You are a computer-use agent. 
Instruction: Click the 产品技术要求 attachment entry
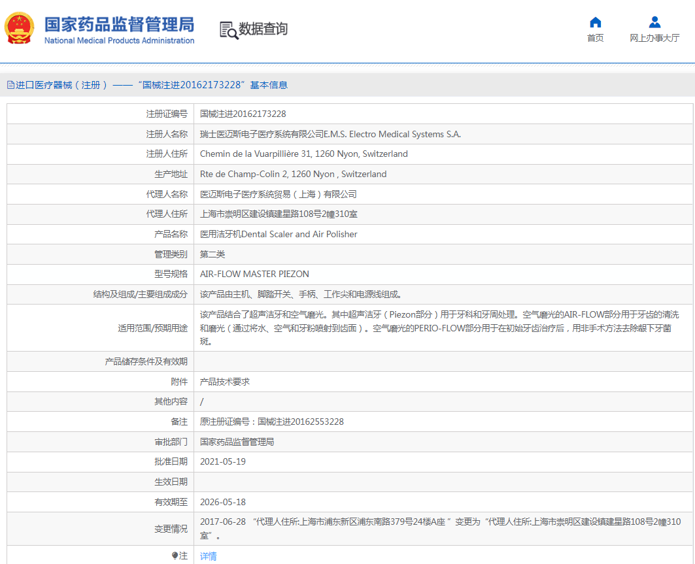click(x=224, y=382)
